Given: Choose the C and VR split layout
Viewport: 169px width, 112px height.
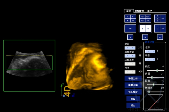Looking at the screenshot, I should click(x=160, y=29).
